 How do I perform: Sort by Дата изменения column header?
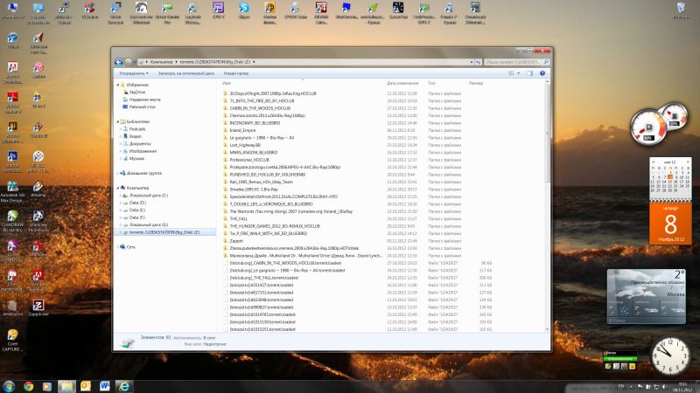click(x=402, y=83)
